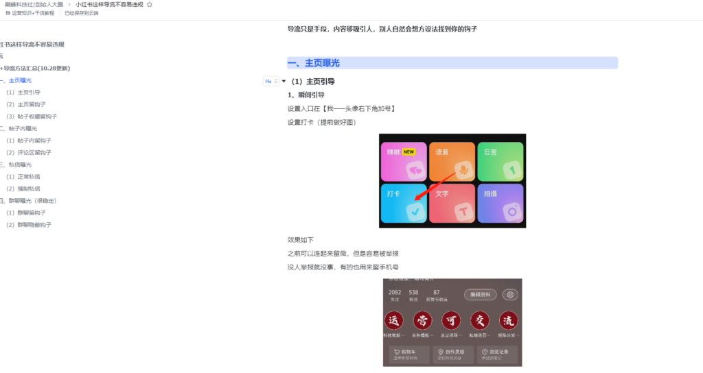The height and width of the screenshot is (373, 703).
Task: Select (2) 群聊隐藏钩子 outline entry
Action: 29,225
